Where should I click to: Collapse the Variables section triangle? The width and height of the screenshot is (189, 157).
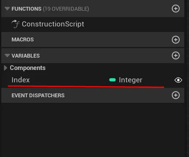point(7,55)
